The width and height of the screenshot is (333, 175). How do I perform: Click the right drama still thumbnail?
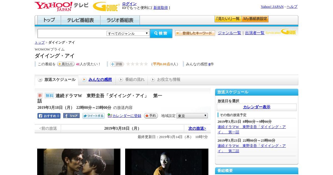167,162
